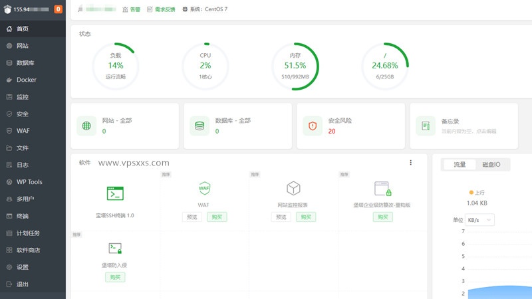This screenshot has height=299, width=532.
Task: Click 购买 under 堡塔防入侵
Action: pos(115,277)
